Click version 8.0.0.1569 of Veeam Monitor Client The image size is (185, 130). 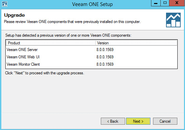105,64
